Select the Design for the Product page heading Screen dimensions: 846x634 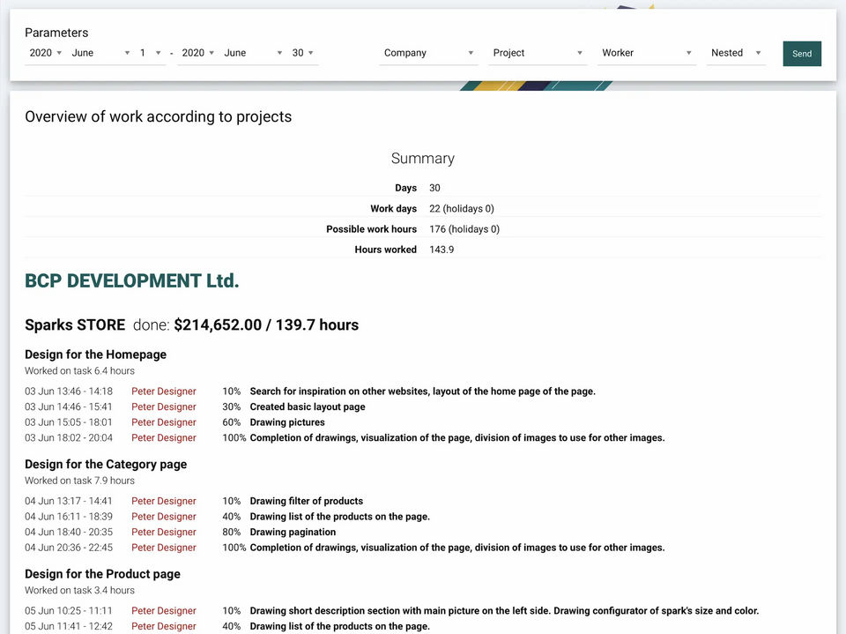[102, 573]
